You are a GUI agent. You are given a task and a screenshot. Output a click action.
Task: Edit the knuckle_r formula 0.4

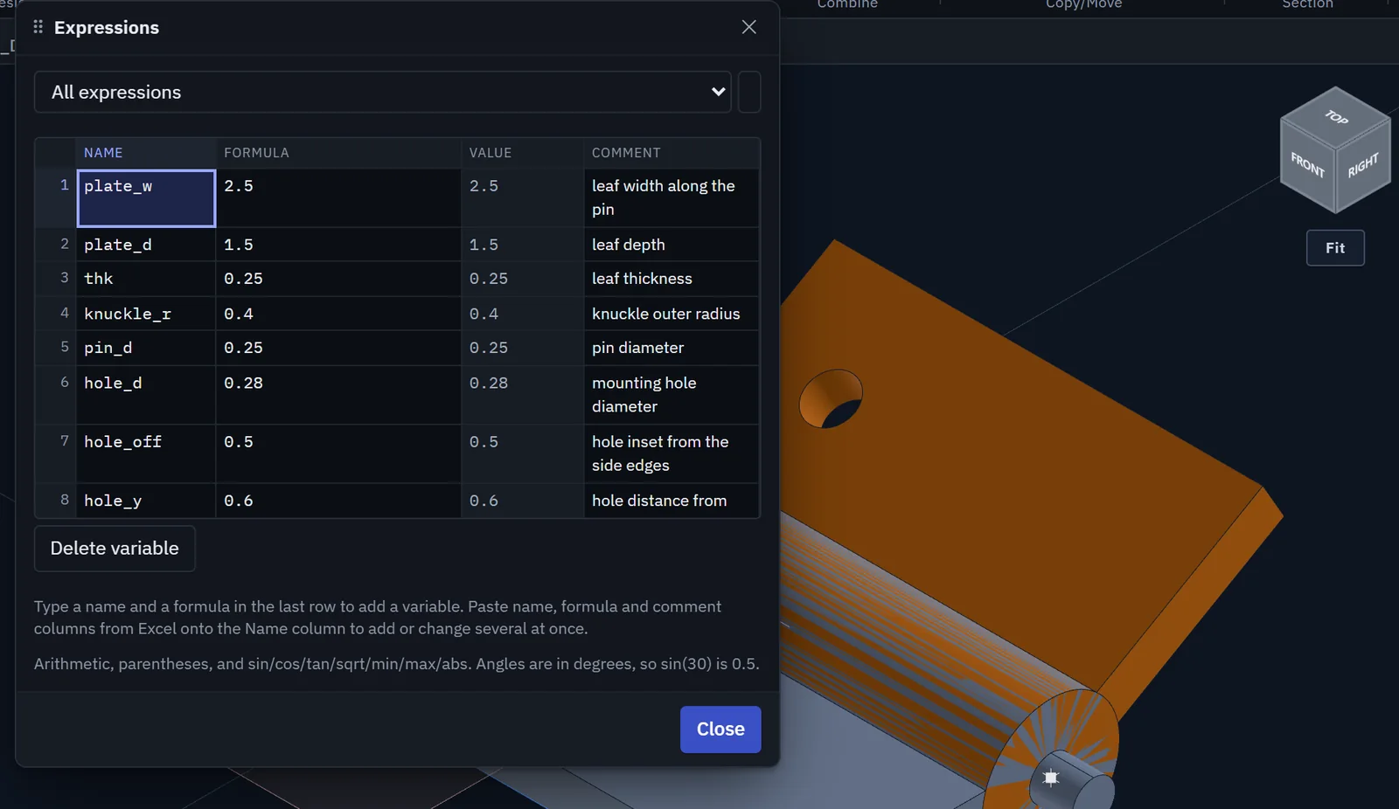338,314
